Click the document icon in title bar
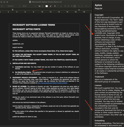Screen dimensions: 124x127 (30, 2)
